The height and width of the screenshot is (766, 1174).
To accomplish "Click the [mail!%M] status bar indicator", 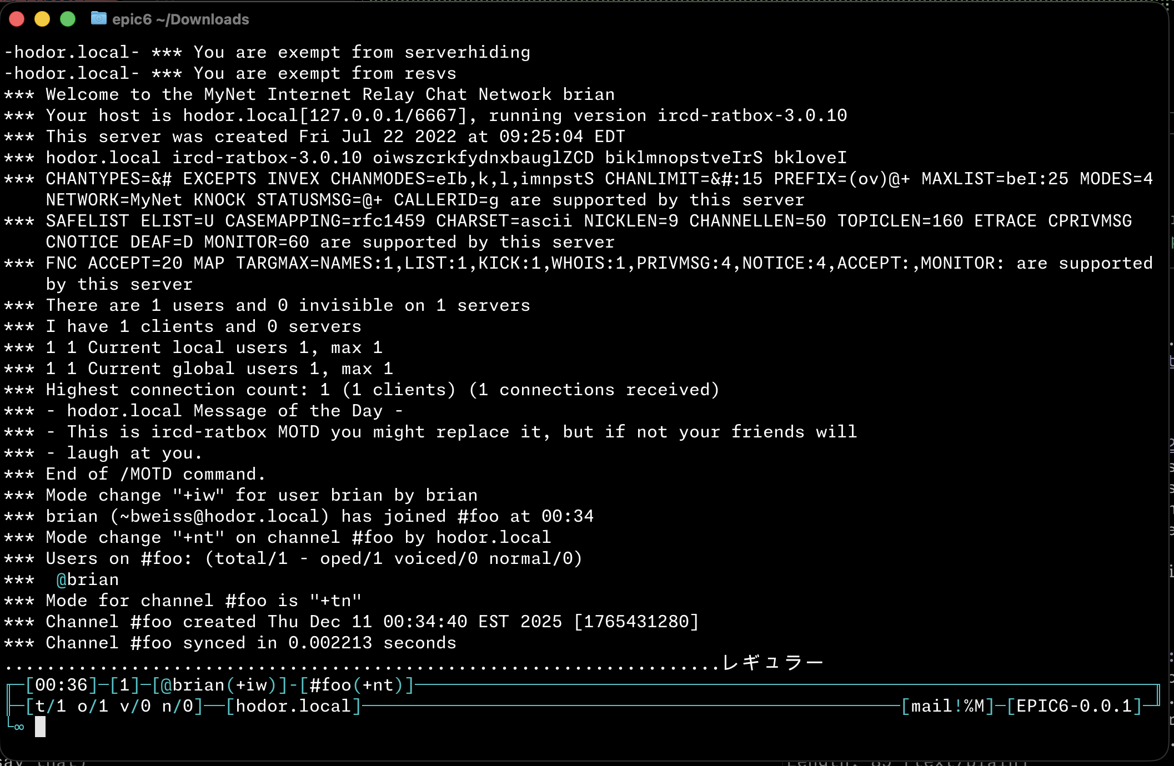I will (x=947, y=706).
